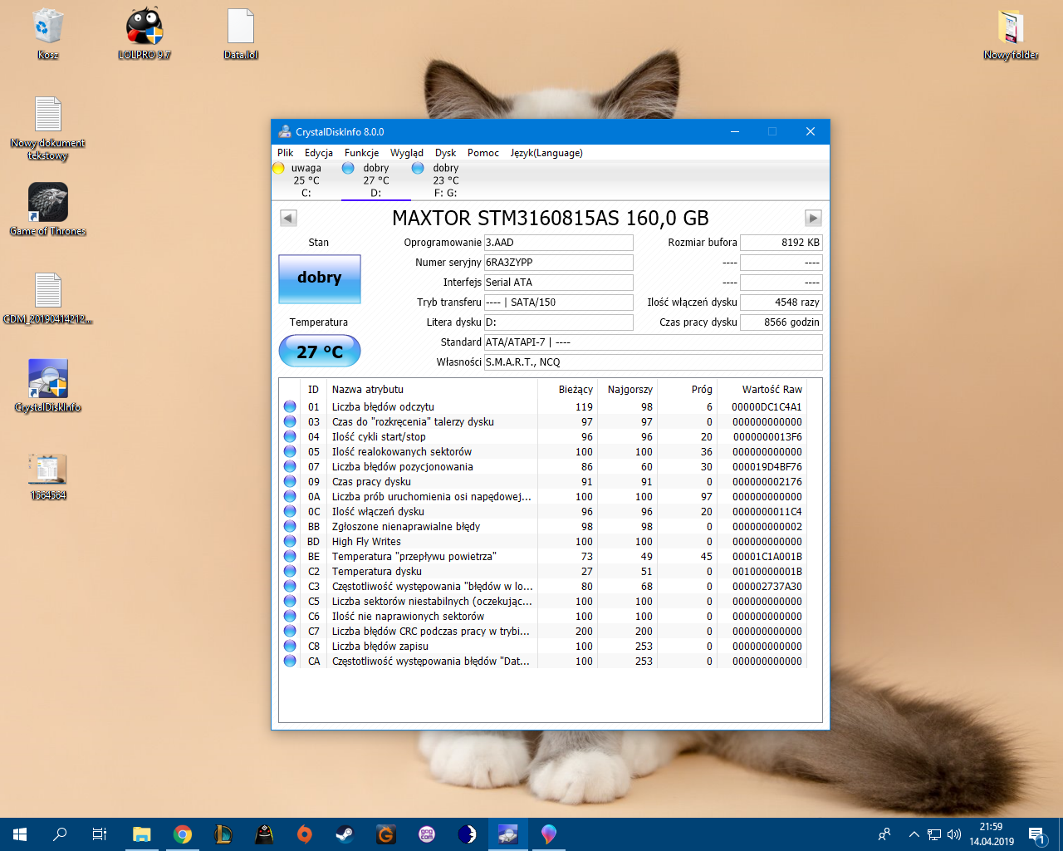Select the Data.lcl file on the desktop
This screenshot has width=1063, height=851.
[x=241, y=33]
